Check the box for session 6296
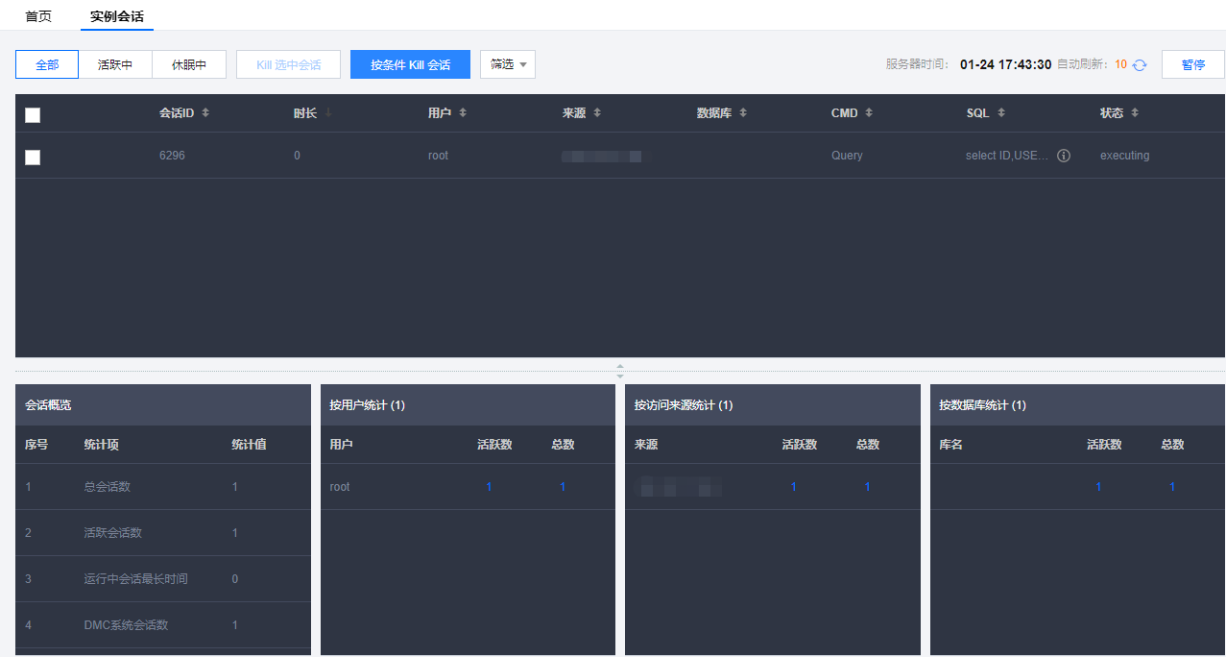The height and width of the screenshot is (657, 1226). click(33, 157)
